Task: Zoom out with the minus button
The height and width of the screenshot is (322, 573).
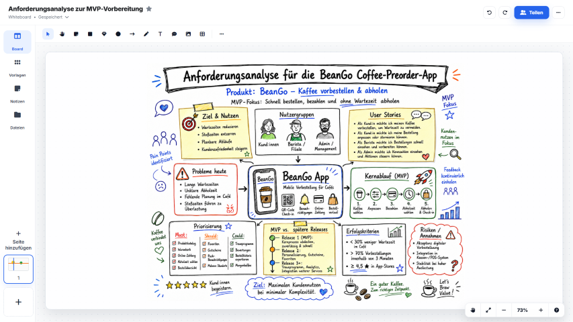Action: tap(504, 311)
